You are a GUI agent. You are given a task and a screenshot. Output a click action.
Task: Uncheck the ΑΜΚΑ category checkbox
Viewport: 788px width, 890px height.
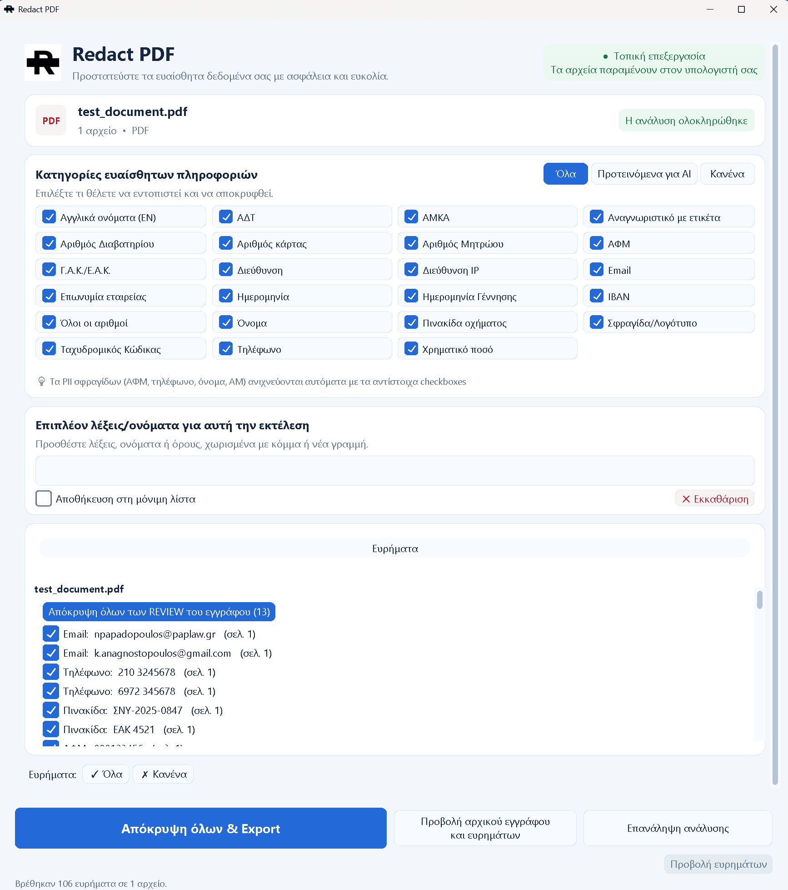pos(411,217)
